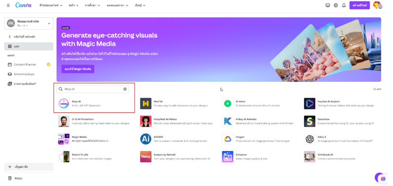The width and height of the screenshot is (393, 186).
Task: Click the plus invite members button
Action: (29, 167)
